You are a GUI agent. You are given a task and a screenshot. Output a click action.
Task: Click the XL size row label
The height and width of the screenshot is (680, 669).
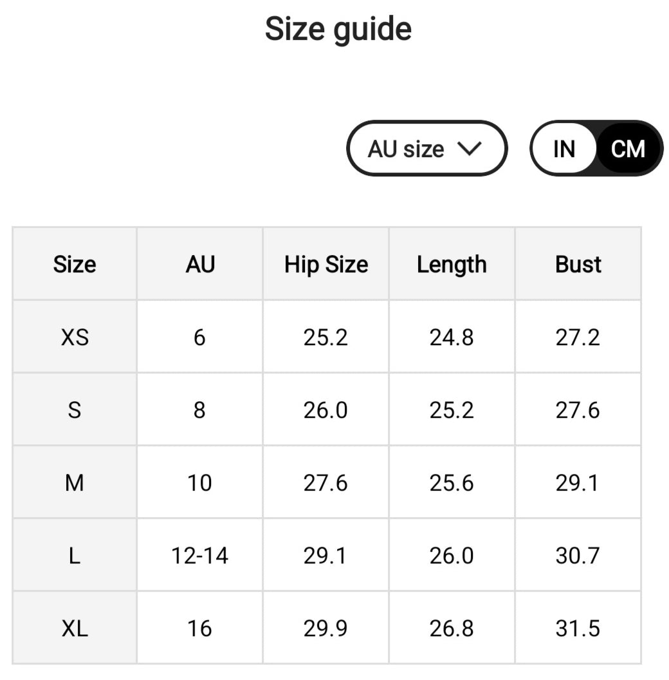[75, 628]
